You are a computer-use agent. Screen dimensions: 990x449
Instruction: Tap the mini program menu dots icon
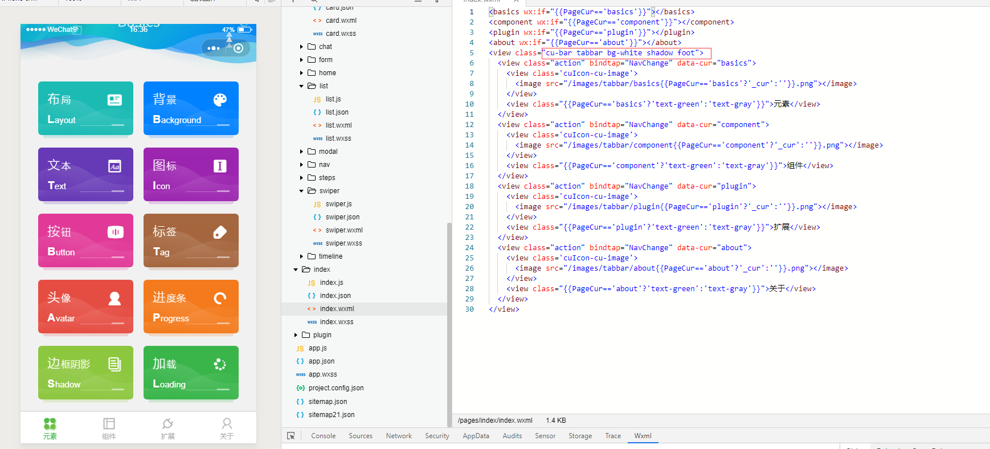point(214,48)
